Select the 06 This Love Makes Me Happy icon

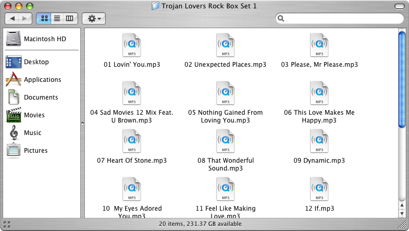point(319,93)
